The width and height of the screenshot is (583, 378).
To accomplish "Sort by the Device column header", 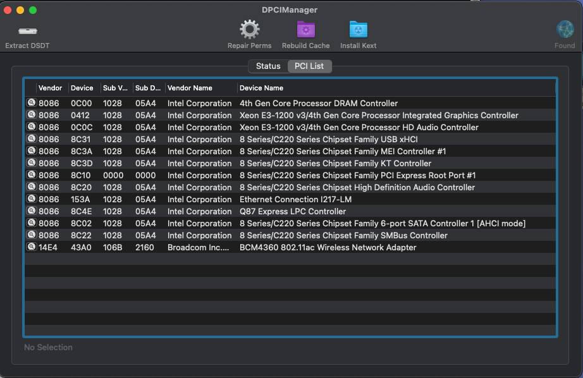I will tap(82, 88).
